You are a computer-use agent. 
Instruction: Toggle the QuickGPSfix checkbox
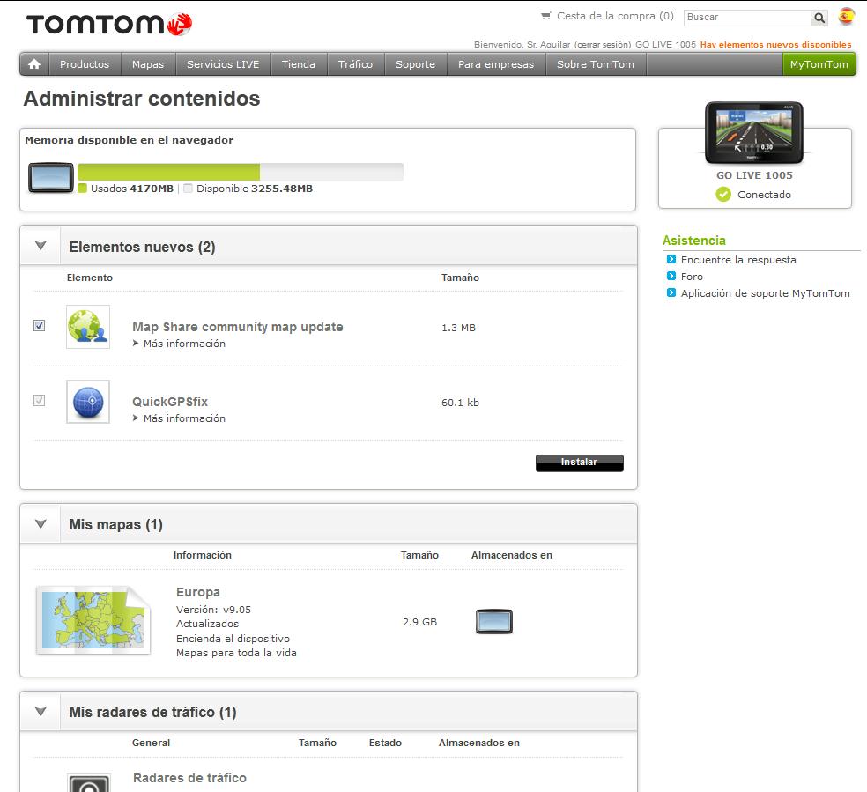pyautogui.click(x=39, y=401)
